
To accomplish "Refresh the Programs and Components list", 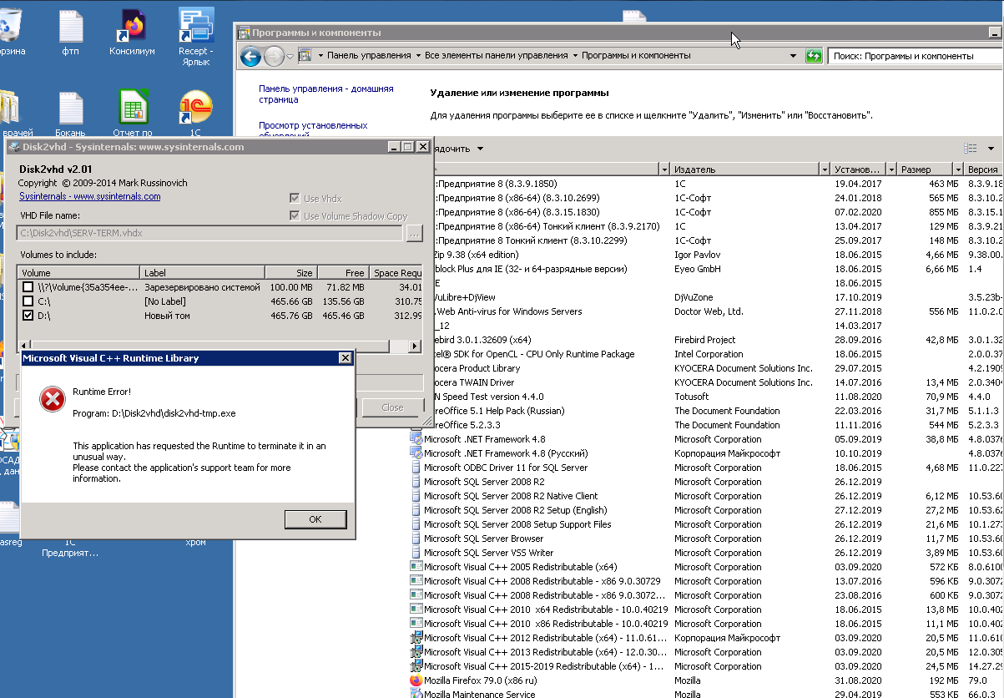I will point(815,56).
